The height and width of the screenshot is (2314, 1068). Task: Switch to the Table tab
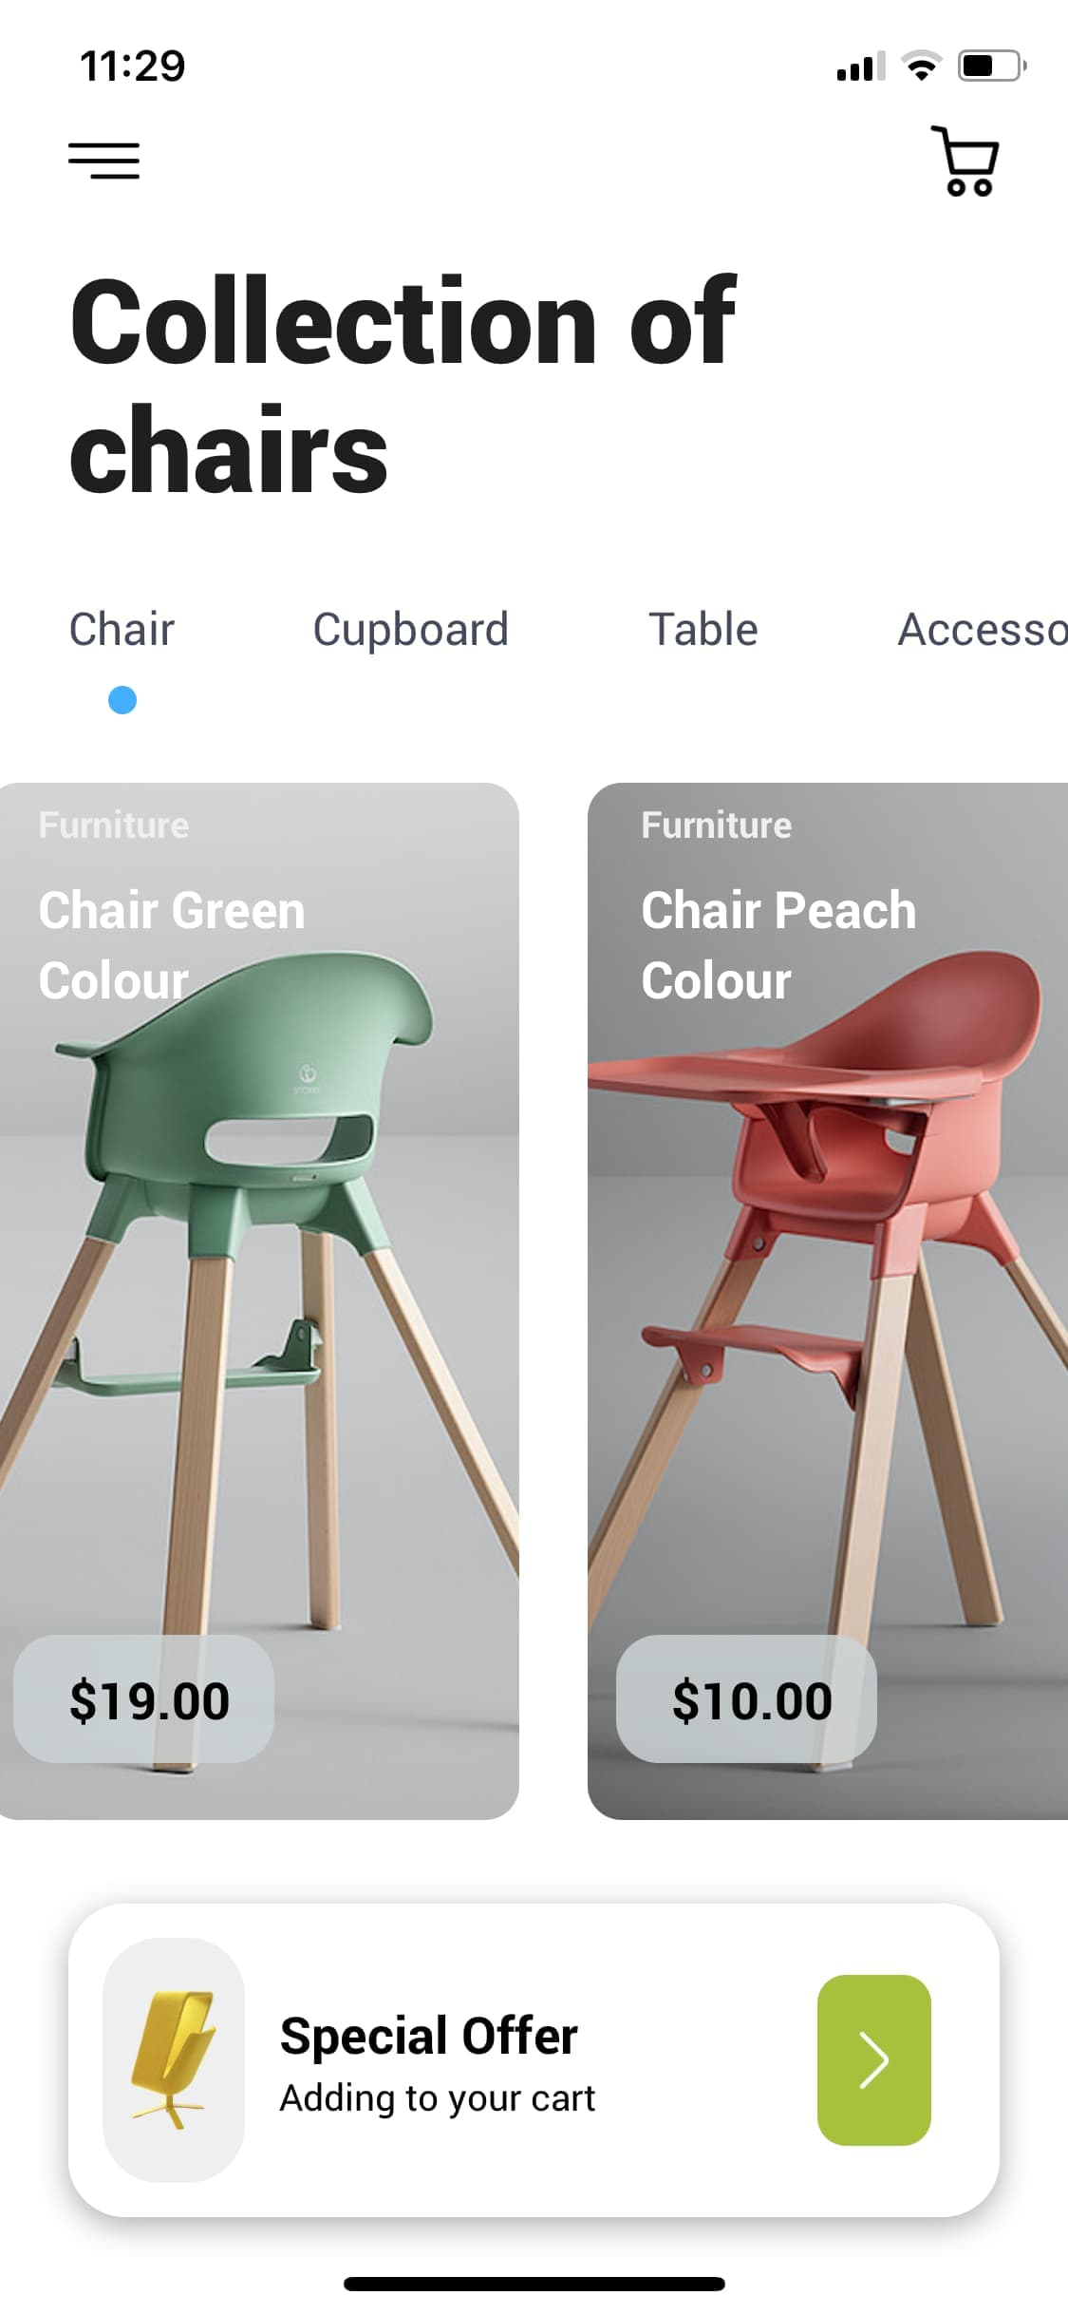703,629
